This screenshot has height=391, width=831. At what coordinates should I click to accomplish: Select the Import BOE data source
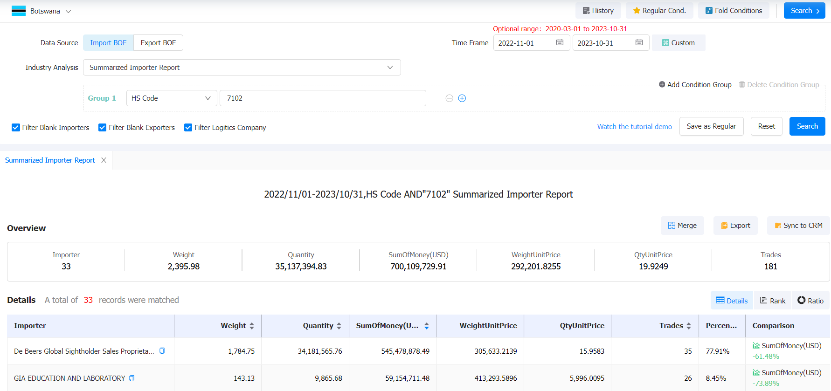point(108,43)
